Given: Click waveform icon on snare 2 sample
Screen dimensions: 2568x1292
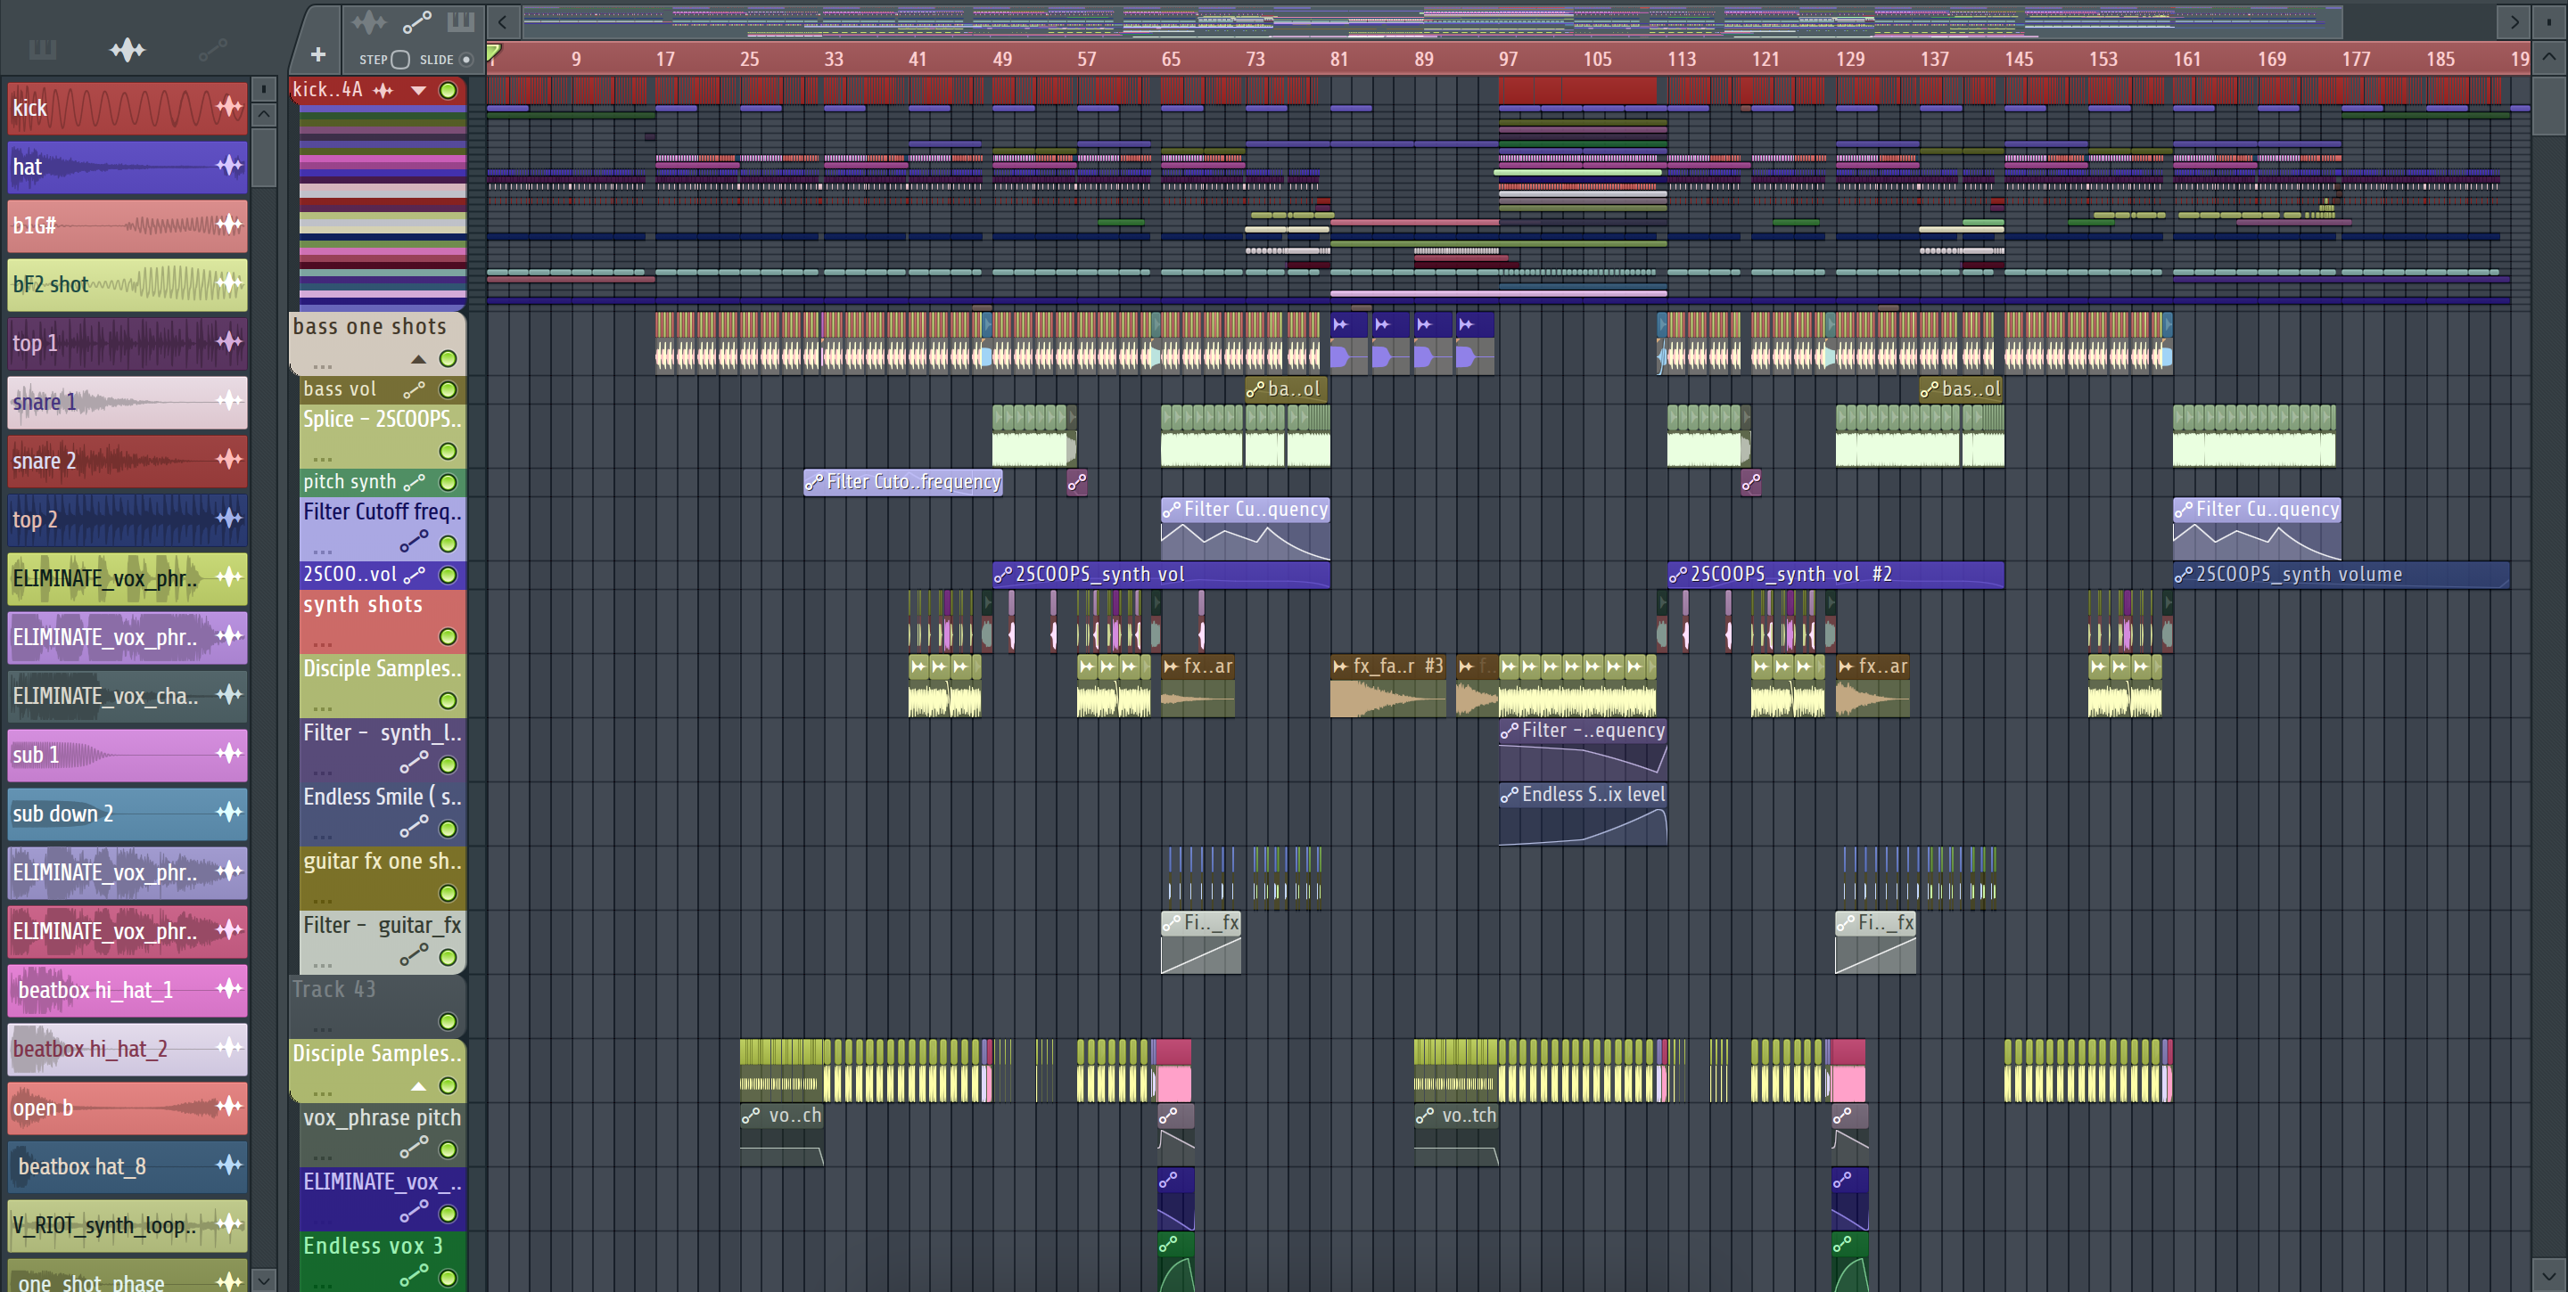Looking at the screenshot, I should (x=229, y=460).
